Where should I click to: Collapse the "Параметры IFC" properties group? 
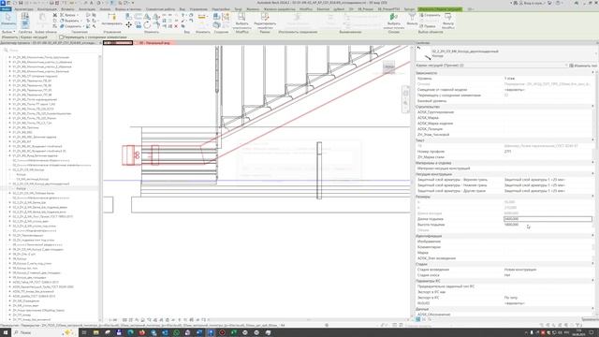(x=592, y=281)
